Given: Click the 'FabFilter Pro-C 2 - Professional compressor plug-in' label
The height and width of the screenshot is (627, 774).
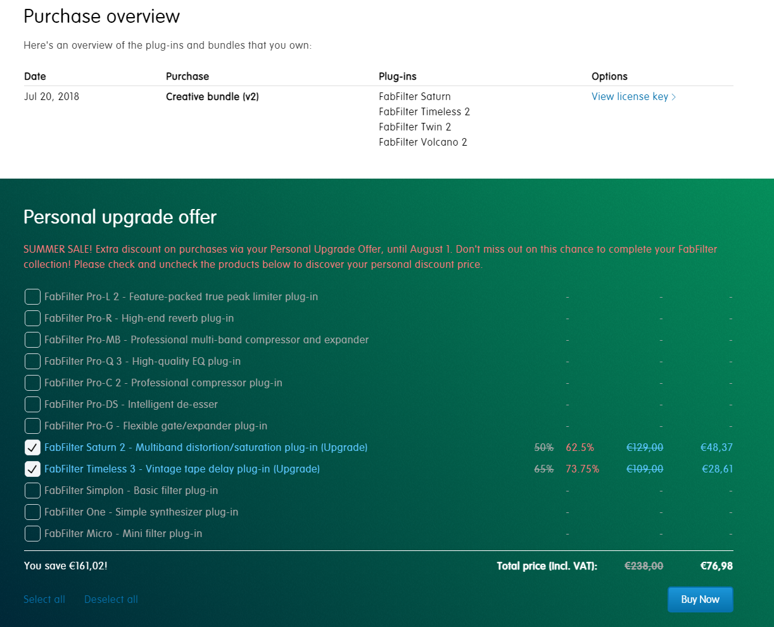Looking at the screenshot, I should point(163,383).
